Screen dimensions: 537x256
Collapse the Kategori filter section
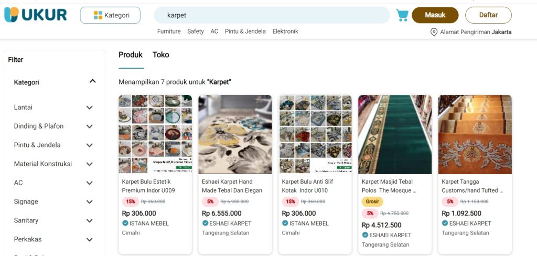click(x=93, y=81)
